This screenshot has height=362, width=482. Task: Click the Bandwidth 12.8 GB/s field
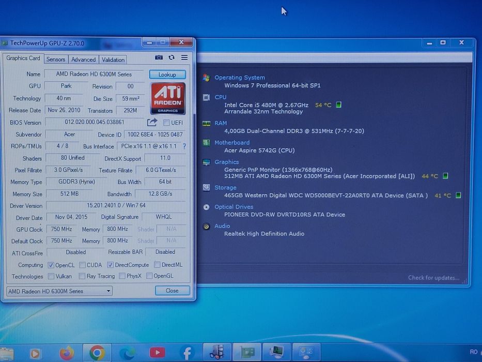pyautogui.click(x=160, y=194)
